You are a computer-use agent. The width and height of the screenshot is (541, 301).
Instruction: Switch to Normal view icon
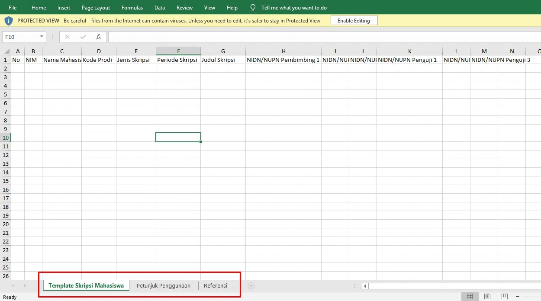pos(470,296)
